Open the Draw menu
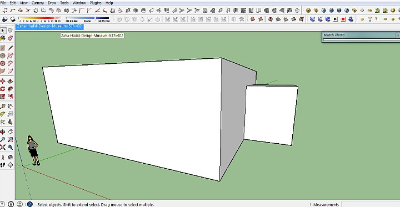Screen dimensions: 400x207 click(52, 3)
